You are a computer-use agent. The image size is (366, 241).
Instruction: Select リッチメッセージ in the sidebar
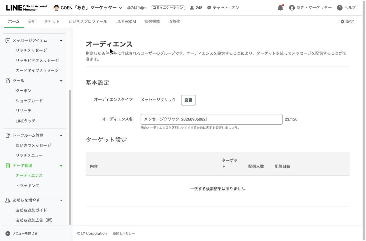(31, 50)
